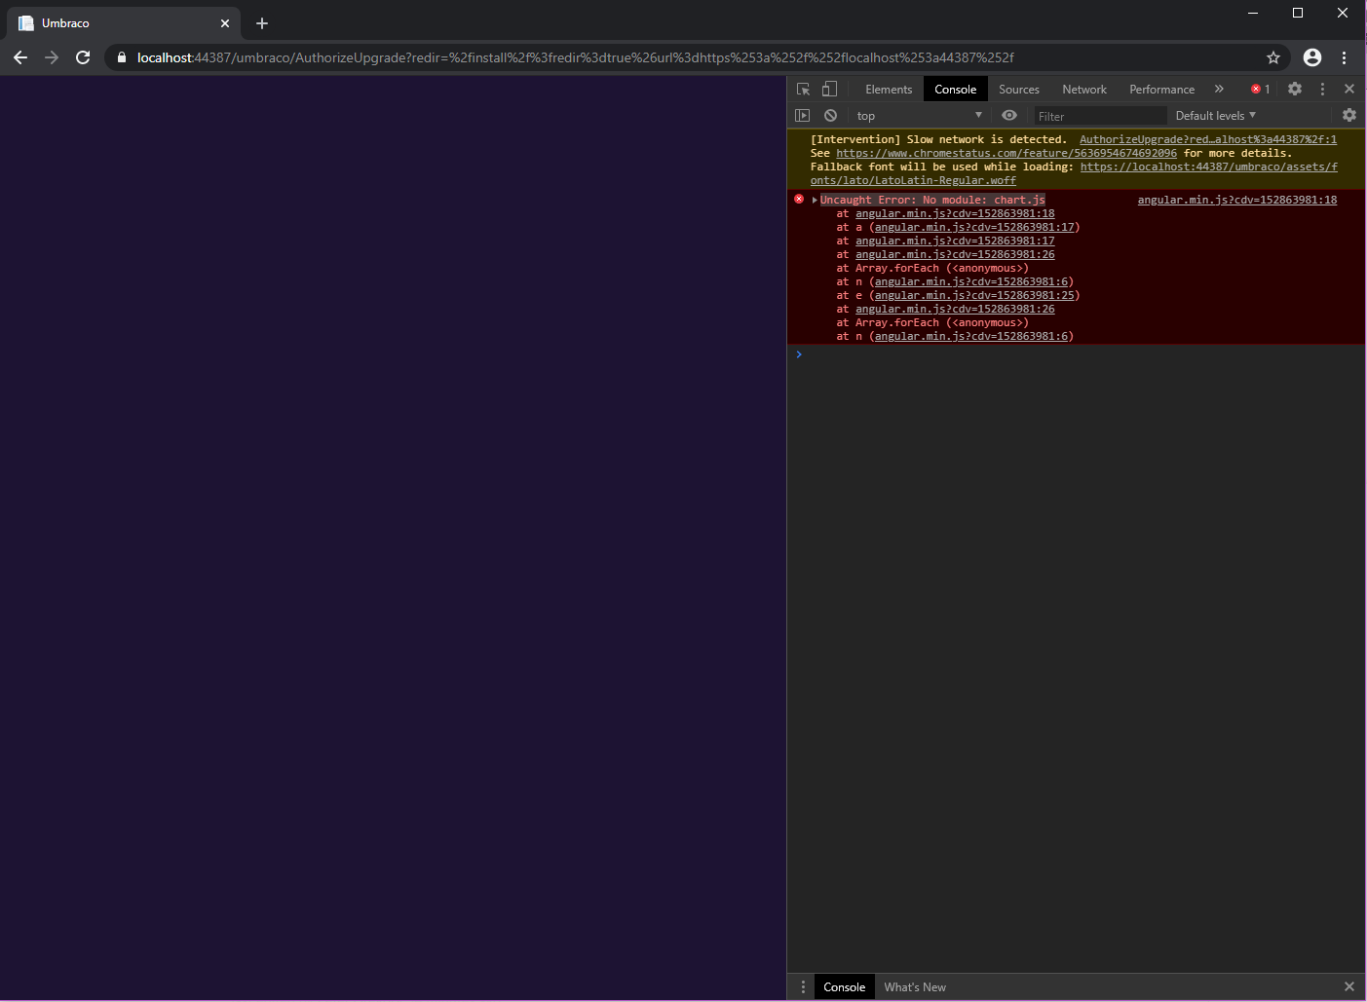The width and height of the screenshot is (1367, 1002).
Task: Click the browser Back arrow
Action: click(20, 57)
